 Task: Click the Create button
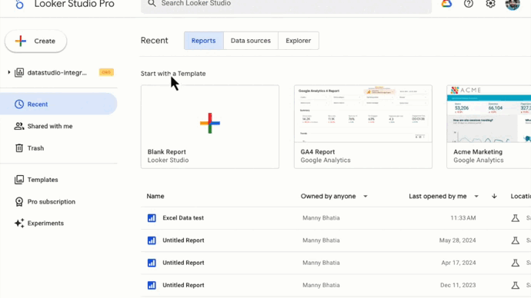tap(35, 41)
